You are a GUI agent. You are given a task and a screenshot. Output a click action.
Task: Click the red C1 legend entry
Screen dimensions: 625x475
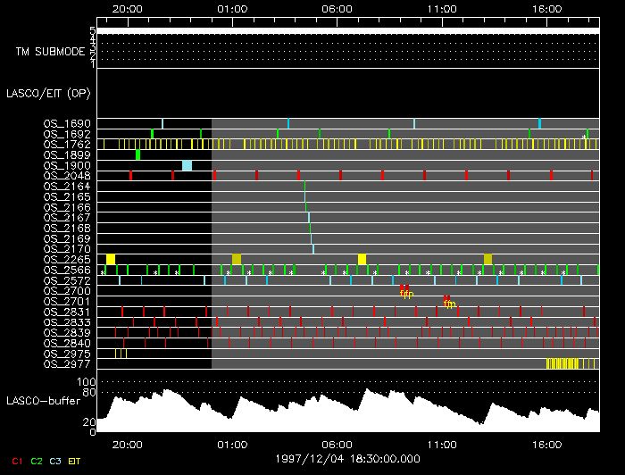click(17, 461)
